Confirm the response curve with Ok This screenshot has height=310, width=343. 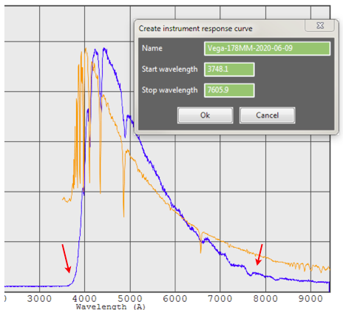205,115
